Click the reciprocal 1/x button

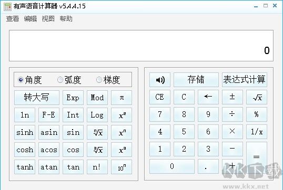[257, 132]
